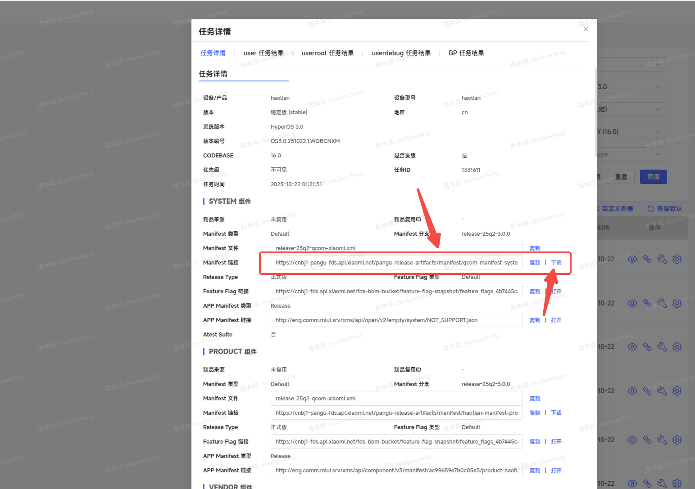Click the gear settings icon in the fourth table row

pyautogui.click(x=677, y=391)
